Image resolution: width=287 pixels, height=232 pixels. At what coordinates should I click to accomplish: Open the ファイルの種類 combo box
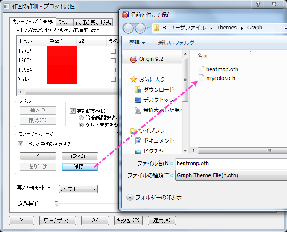pos(231,175)
